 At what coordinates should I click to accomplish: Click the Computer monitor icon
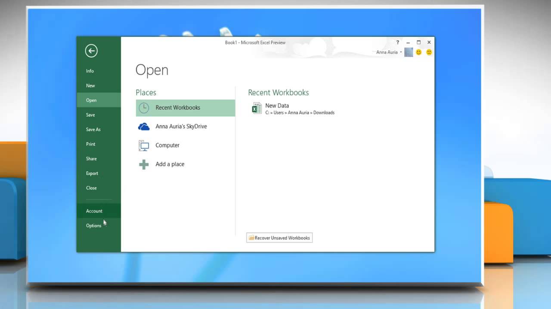point(144,145)
